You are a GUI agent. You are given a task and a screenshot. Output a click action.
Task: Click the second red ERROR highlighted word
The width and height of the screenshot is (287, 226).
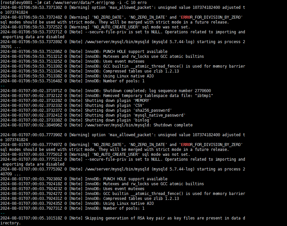[x=186, y=145]
